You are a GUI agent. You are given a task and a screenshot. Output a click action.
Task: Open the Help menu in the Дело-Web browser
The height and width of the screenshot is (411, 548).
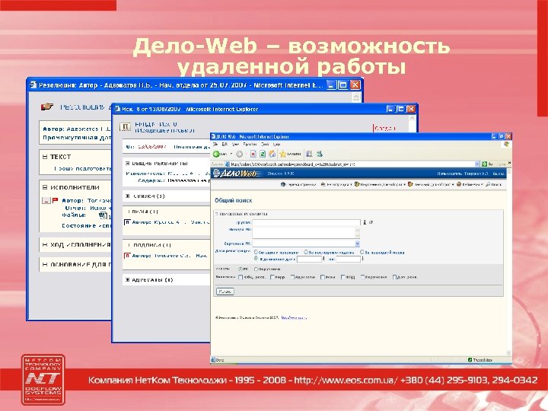(276, 144)
